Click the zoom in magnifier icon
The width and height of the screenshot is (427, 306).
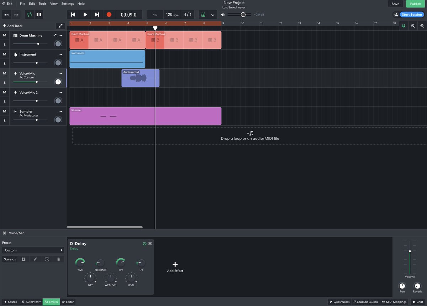[422, 26]
